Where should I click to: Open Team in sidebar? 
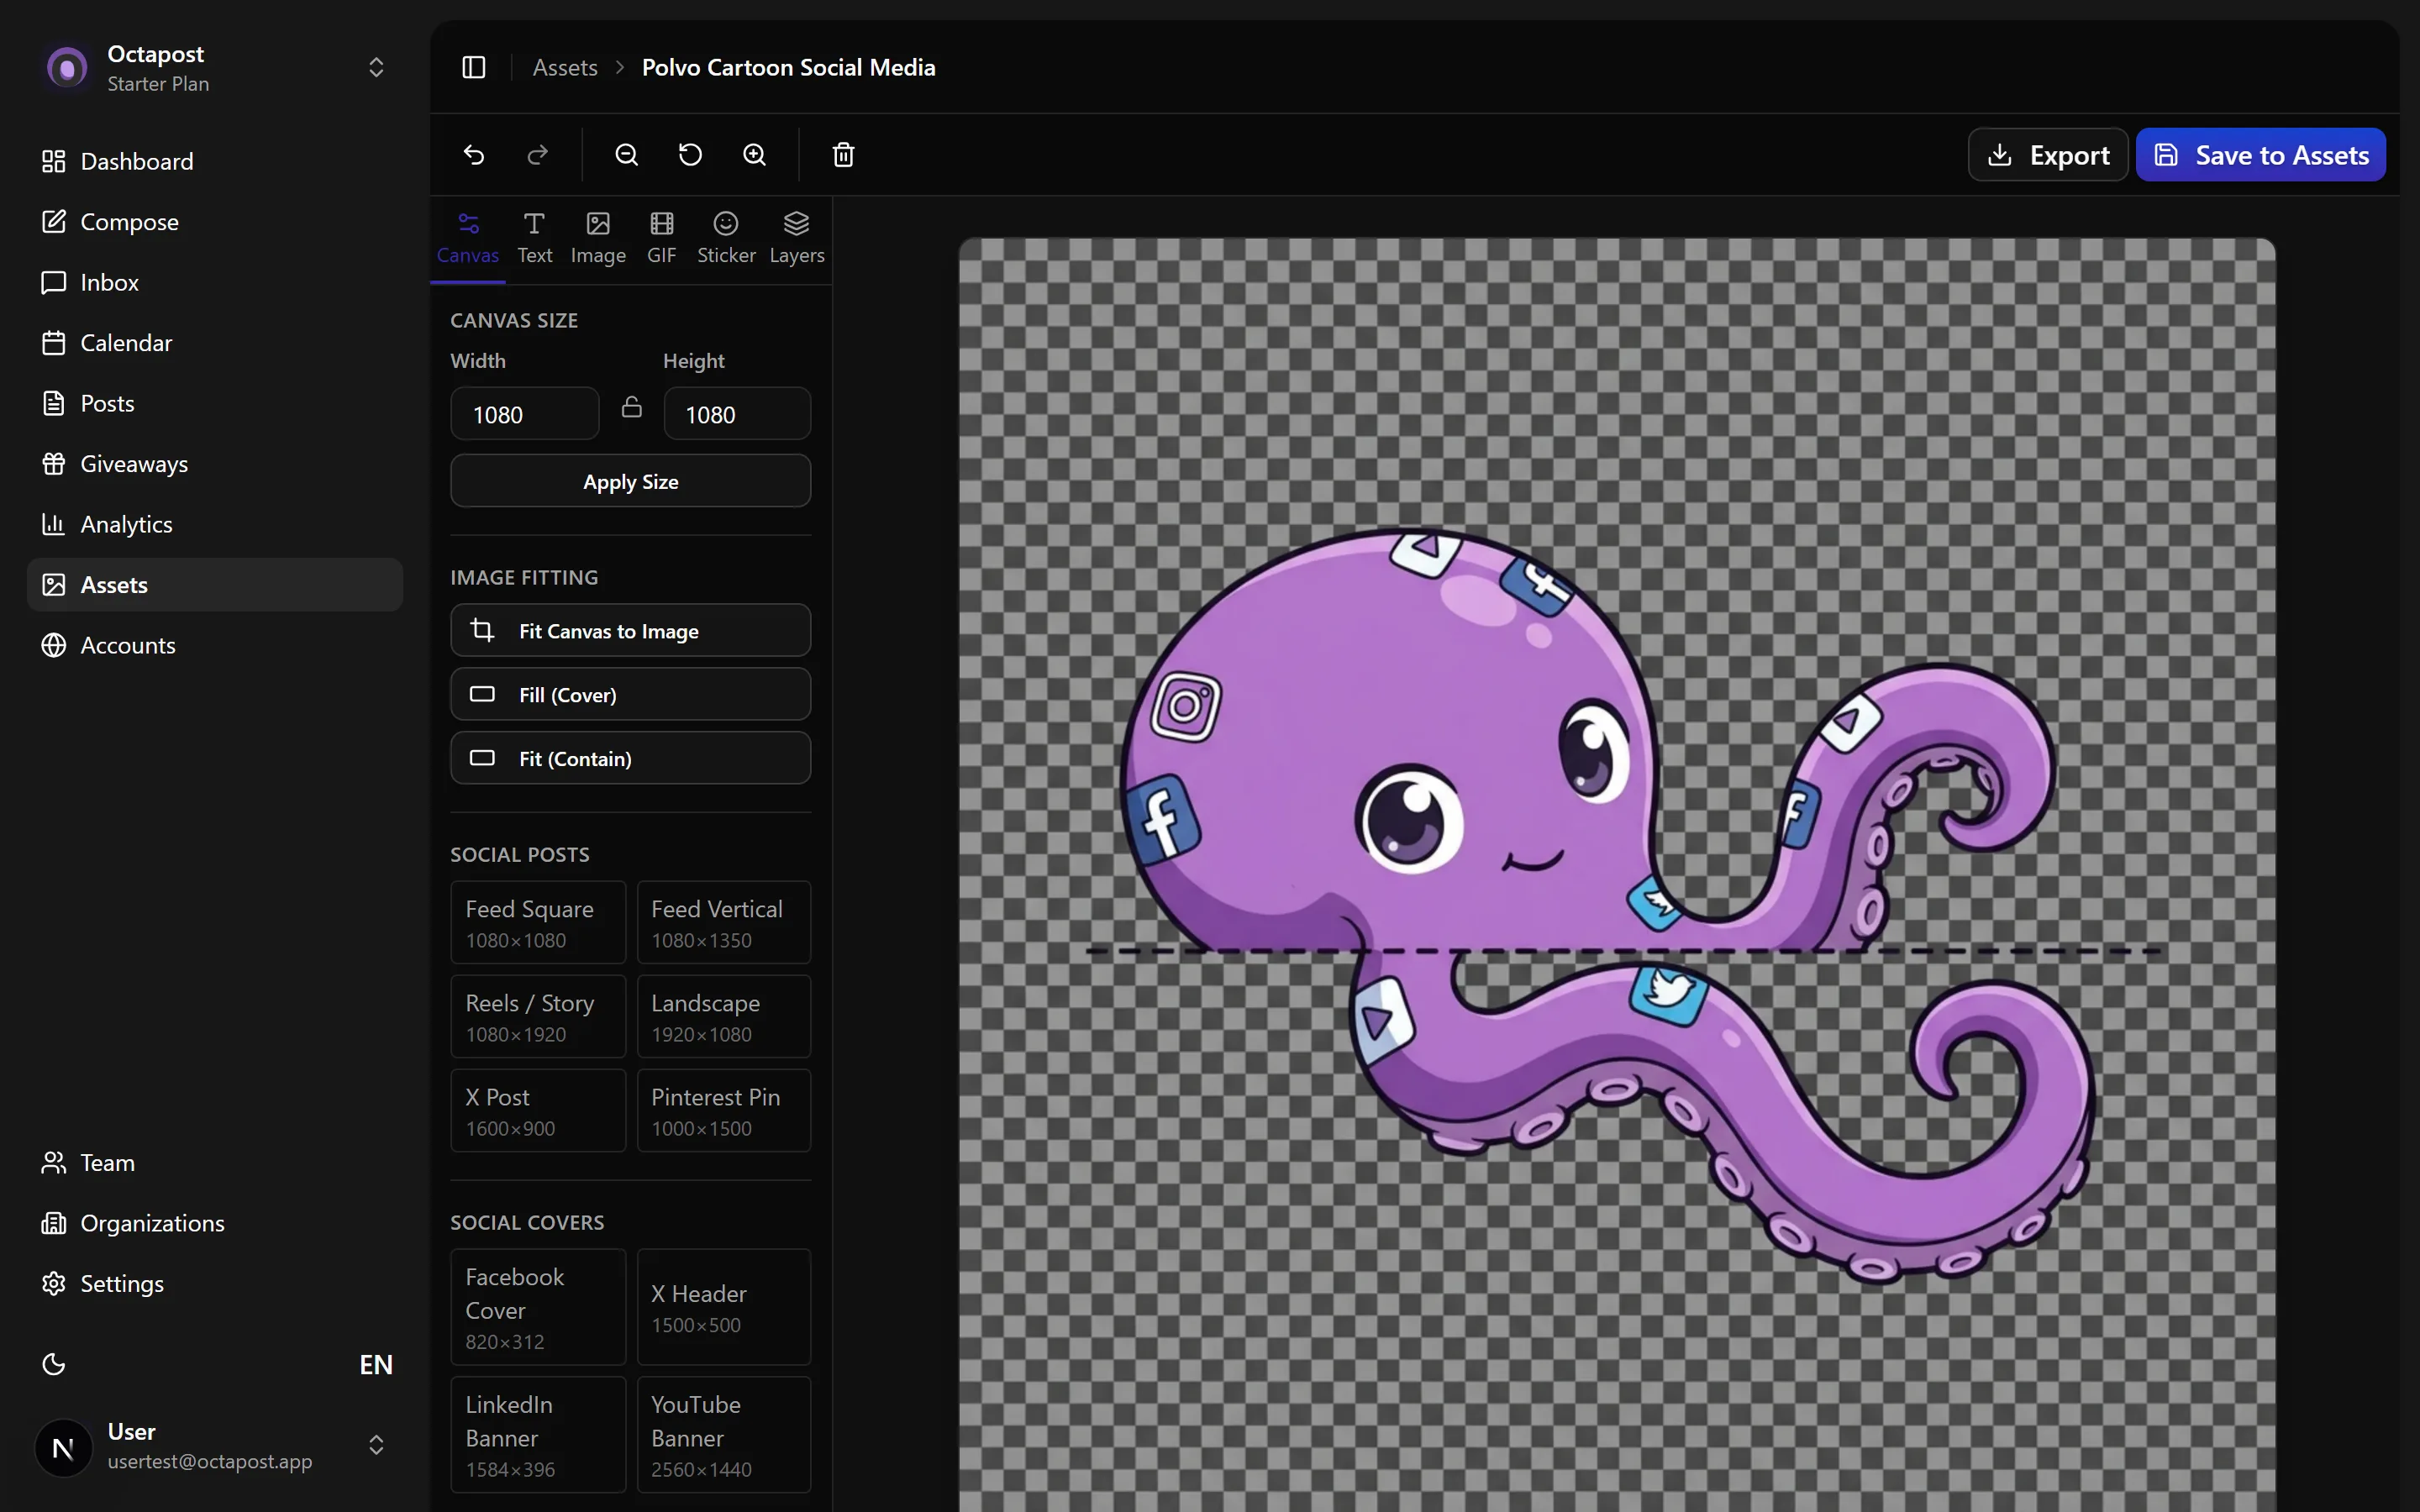pyautogui.click(x=215, y=1162)
